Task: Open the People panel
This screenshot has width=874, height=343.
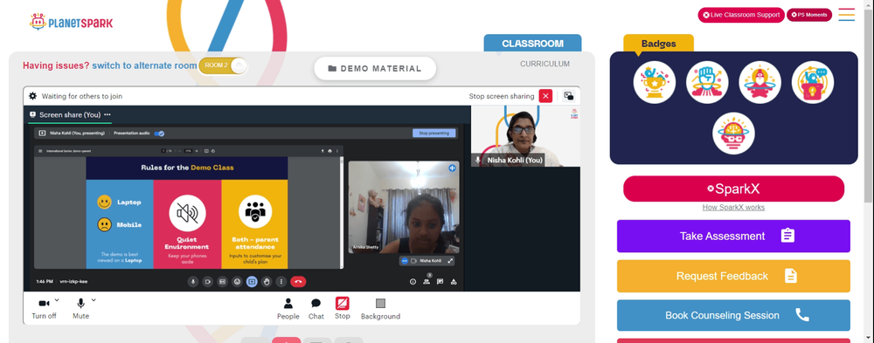Action: (288, 308)
